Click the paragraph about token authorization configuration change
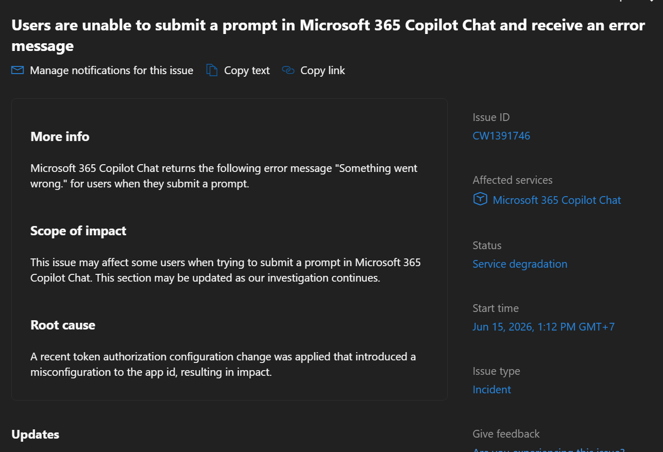663x452 pixels. click(x=223, y=364)
